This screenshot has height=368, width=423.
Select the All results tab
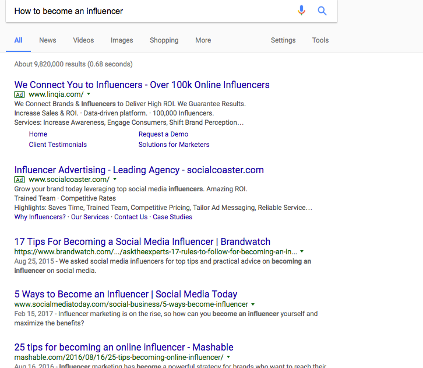point(18,40)
